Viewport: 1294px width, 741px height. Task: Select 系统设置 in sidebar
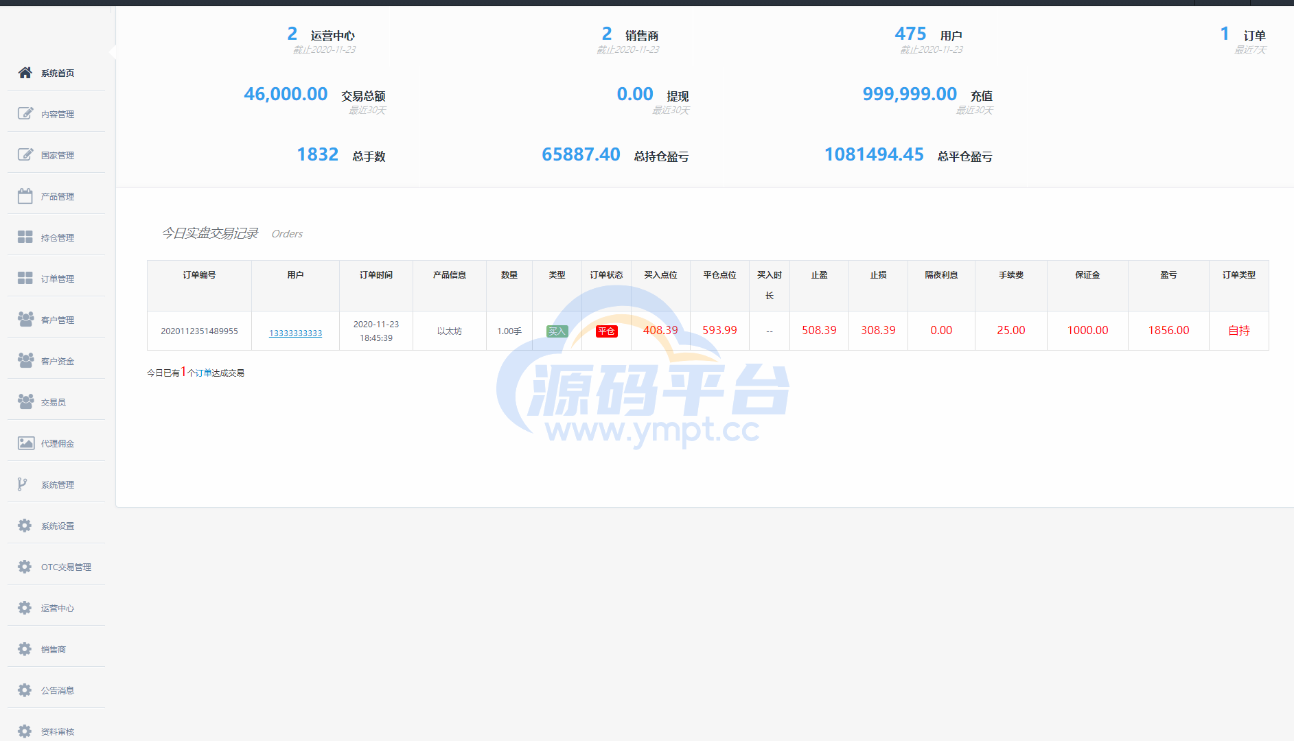coord(56,526)
